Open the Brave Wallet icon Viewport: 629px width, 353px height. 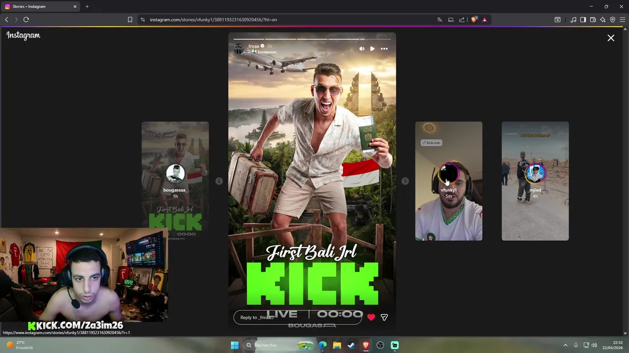(593, 20)
